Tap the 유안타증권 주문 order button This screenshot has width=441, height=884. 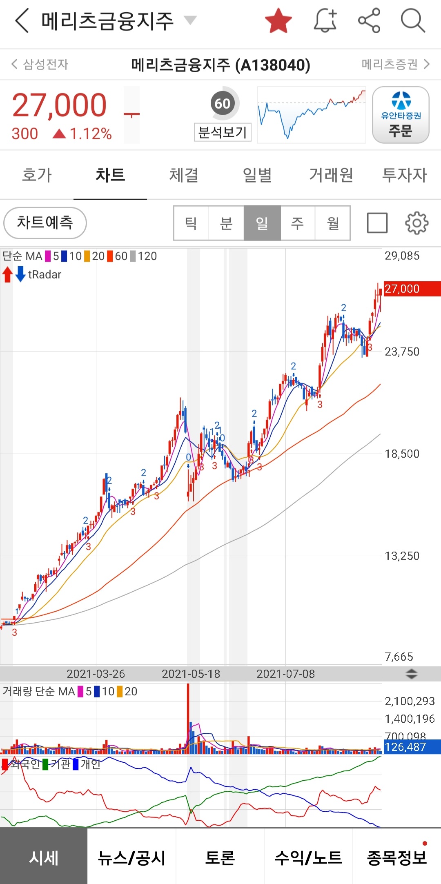401,115
